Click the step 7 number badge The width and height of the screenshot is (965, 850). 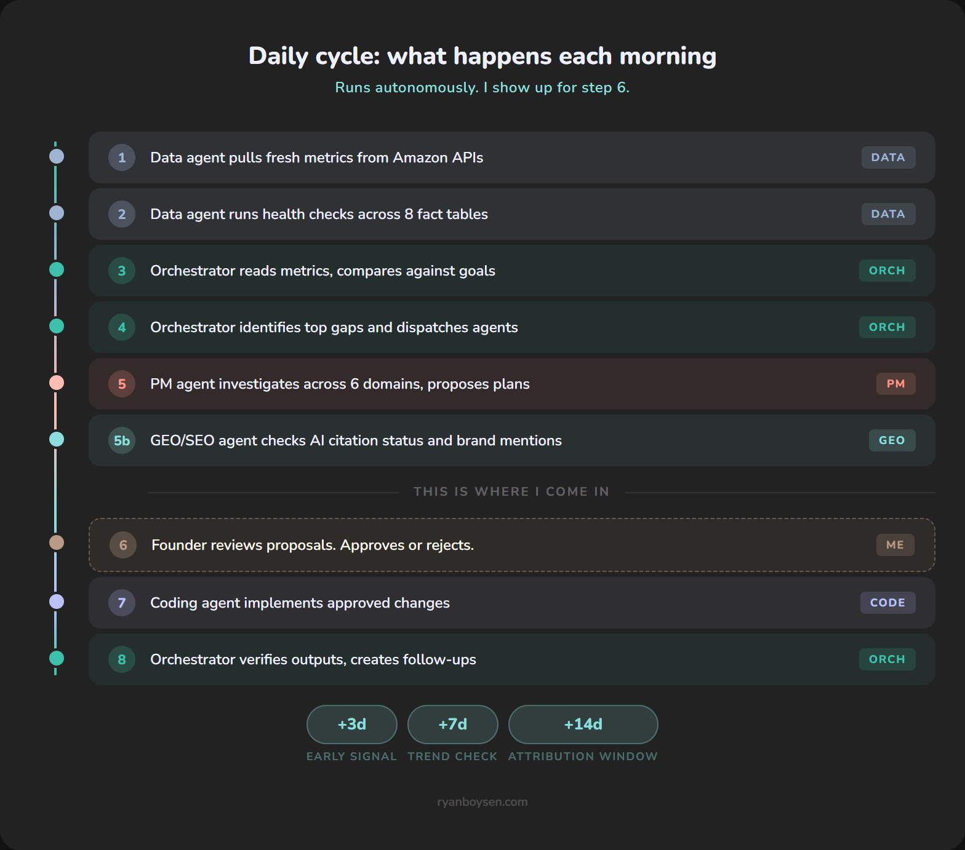coord(122,603)
